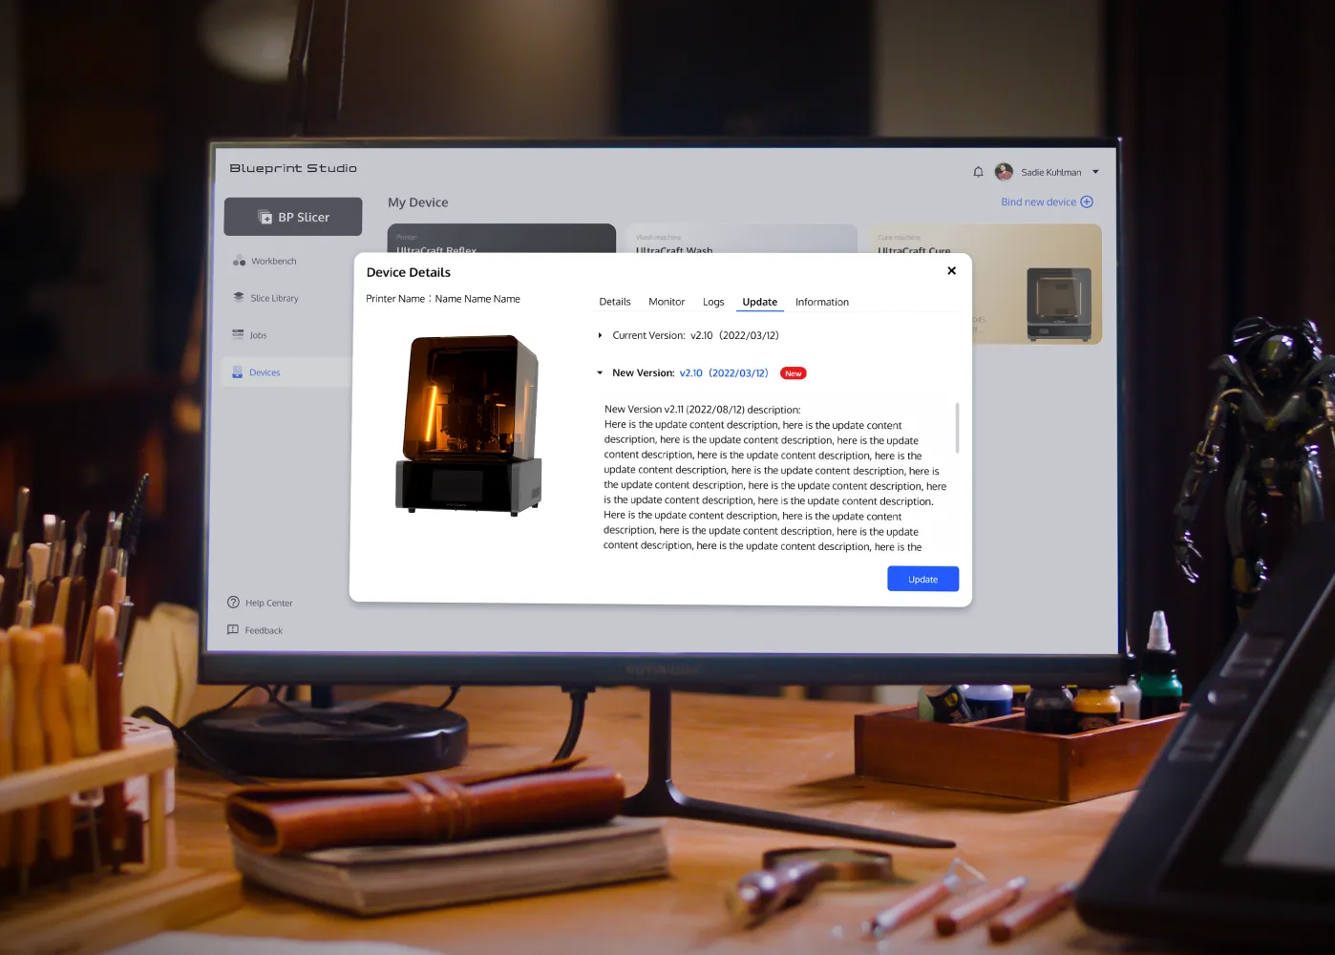Open the Logs tab
This screenshot has width=1335, height=955.
click(x=713, y=302)
